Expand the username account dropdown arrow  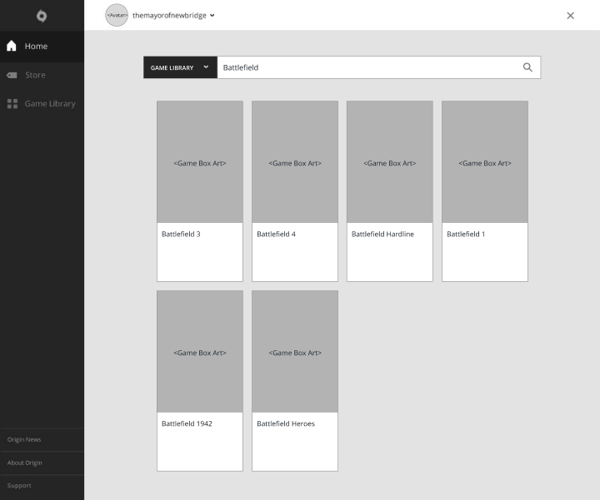212,15
